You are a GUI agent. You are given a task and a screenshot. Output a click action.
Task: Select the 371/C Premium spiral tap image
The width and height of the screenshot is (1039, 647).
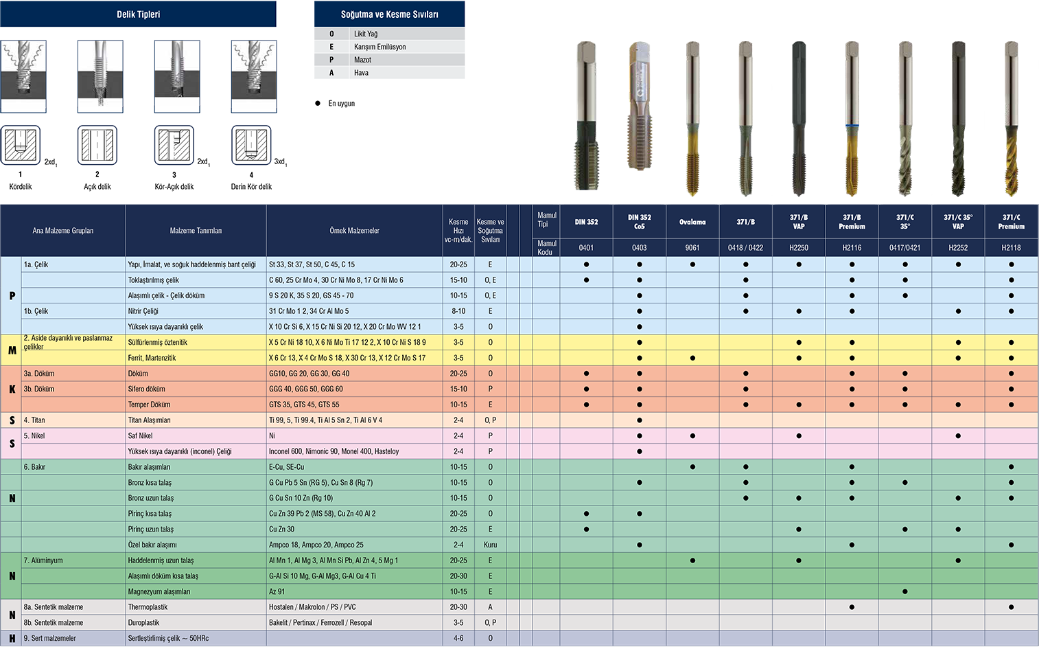pyautogui.click(x=1011, y=120)
